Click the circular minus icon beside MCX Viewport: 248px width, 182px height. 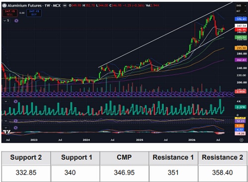click(x=65, y=5)
